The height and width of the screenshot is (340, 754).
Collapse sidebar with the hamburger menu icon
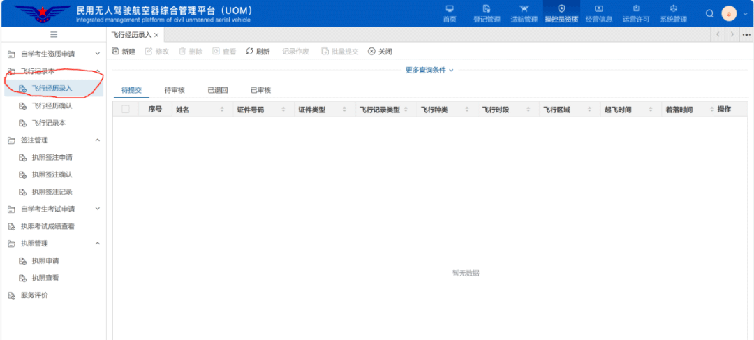[x=54, y=35]
